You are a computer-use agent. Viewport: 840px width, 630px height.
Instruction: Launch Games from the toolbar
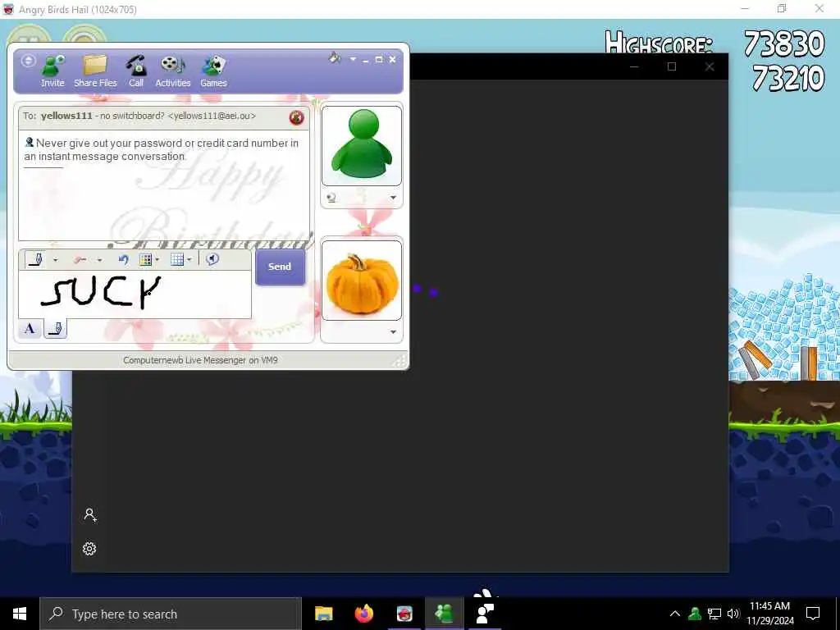tap(213, 71)
